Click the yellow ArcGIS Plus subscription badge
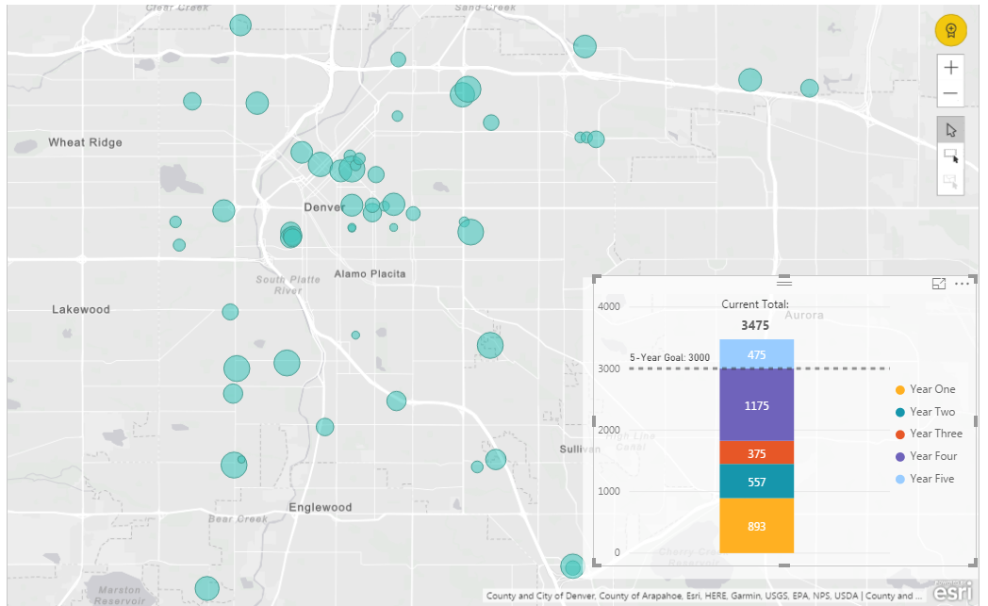This screenshot has width=988, height=606. click(951, 30)
